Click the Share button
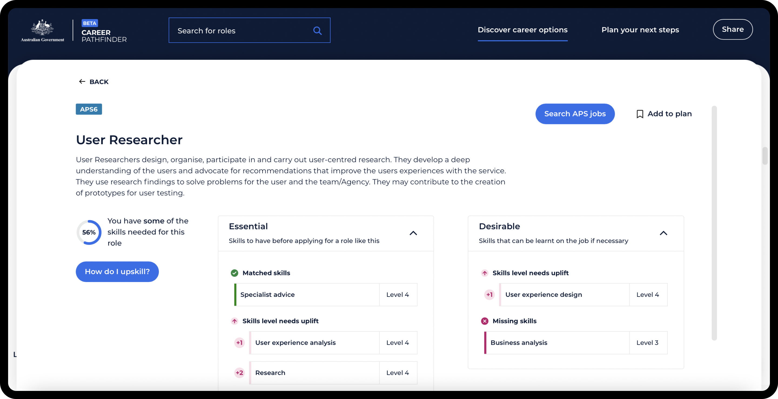 click(x=732, y=29)
